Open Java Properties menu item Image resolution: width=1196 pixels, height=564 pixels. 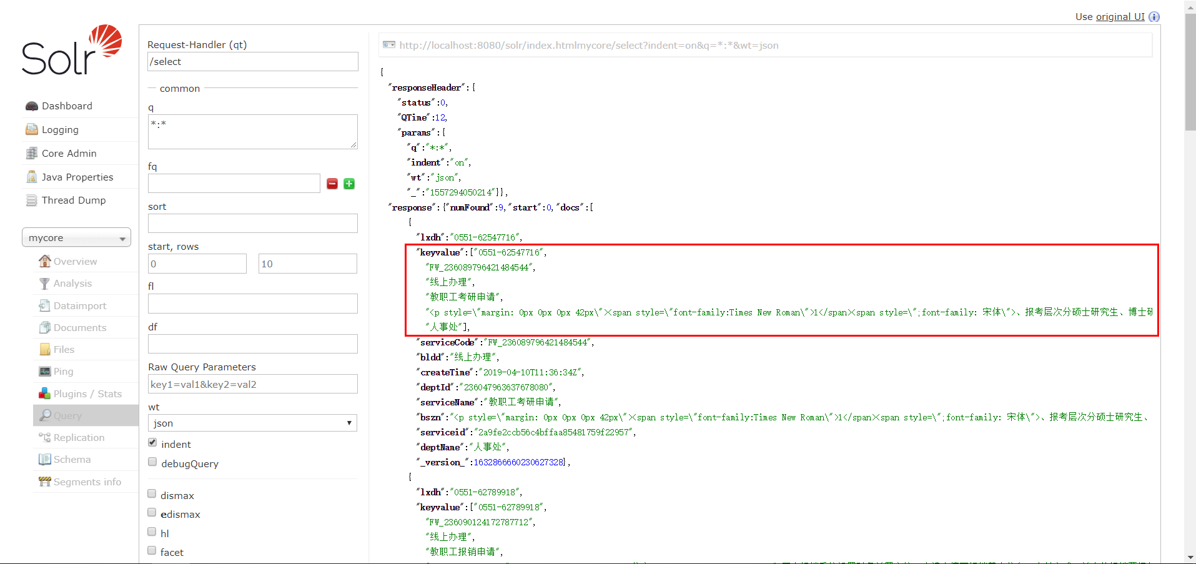[77, 177]
